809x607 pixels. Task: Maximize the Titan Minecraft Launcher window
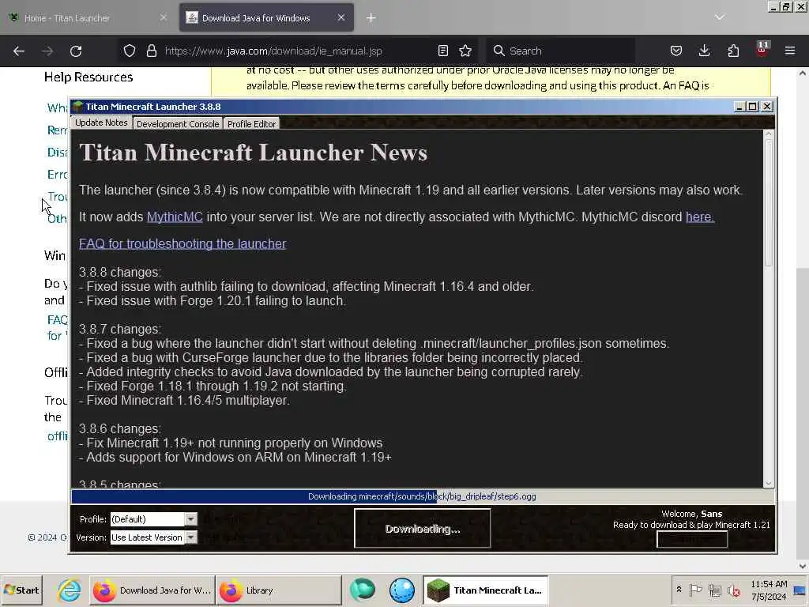click(x=753, y=107)
